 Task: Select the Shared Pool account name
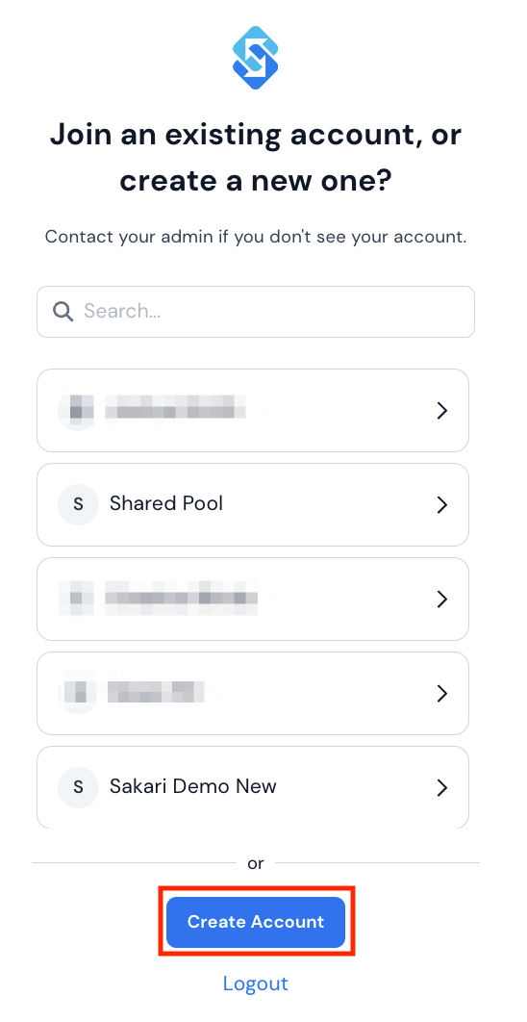point(166,504)
